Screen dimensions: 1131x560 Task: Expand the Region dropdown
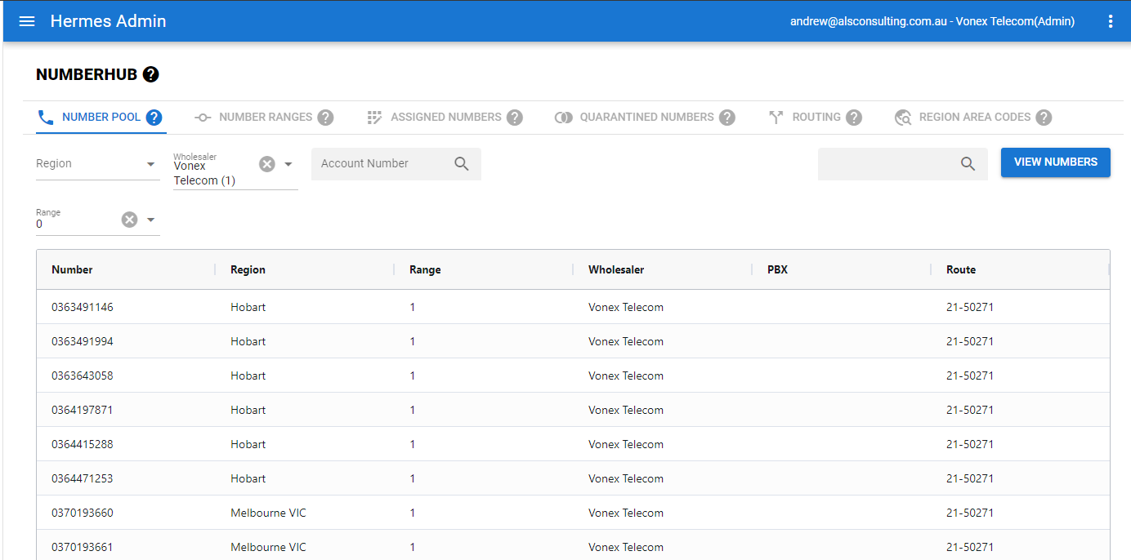[x=150, y=164]
